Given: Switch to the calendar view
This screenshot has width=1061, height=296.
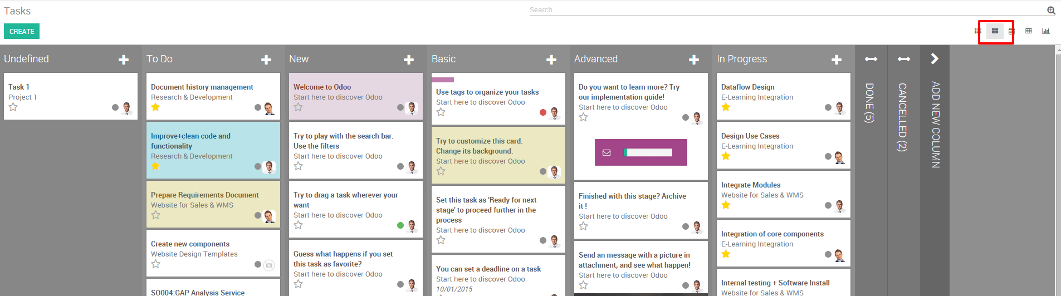Looking at the screenshot, I should coord(1011,31).
